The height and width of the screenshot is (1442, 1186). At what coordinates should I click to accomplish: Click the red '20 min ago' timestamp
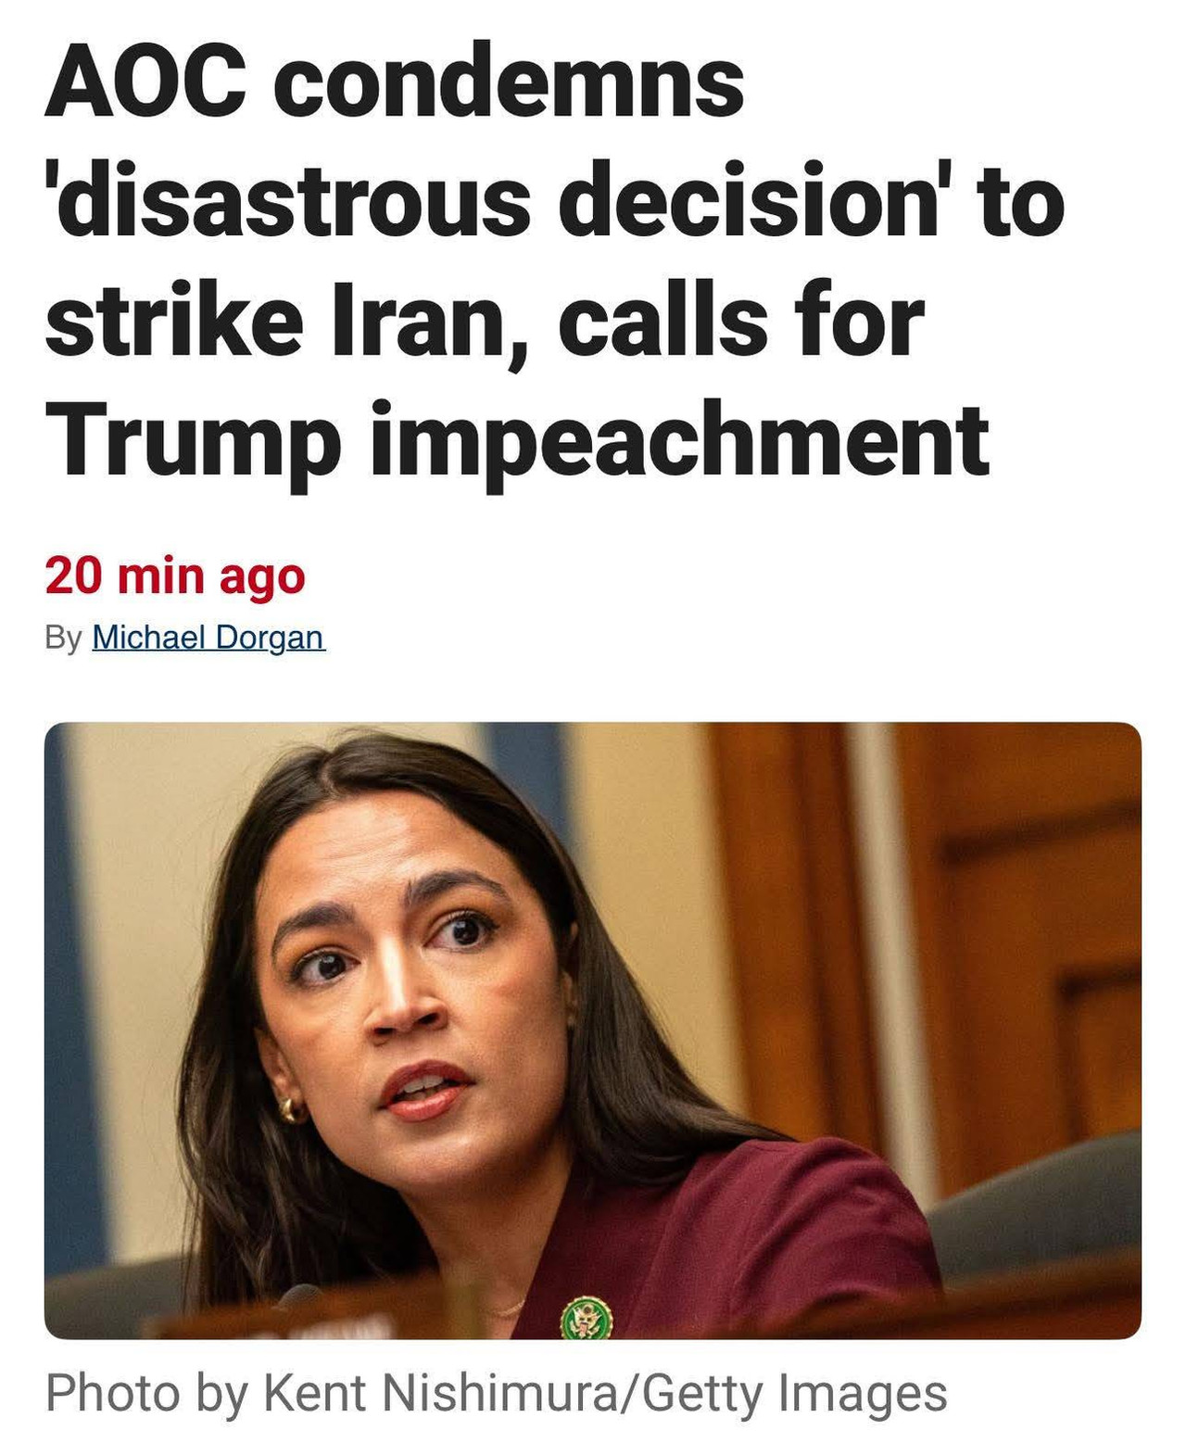175,576
